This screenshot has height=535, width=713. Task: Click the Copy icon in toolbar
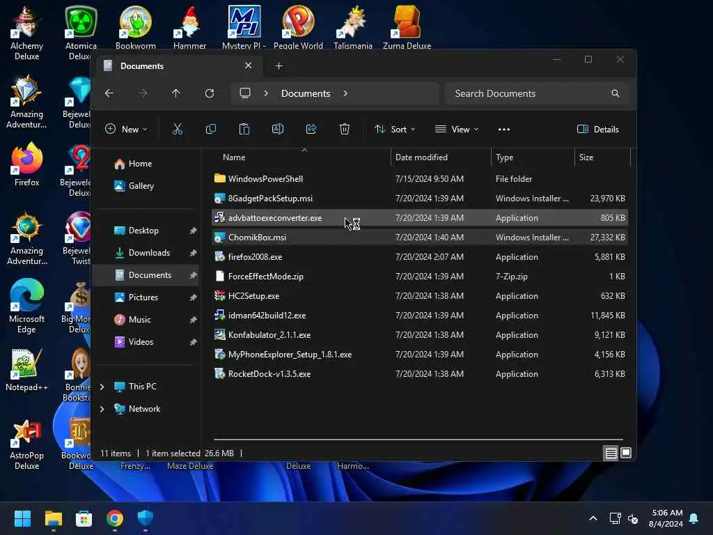coord(210,129)
